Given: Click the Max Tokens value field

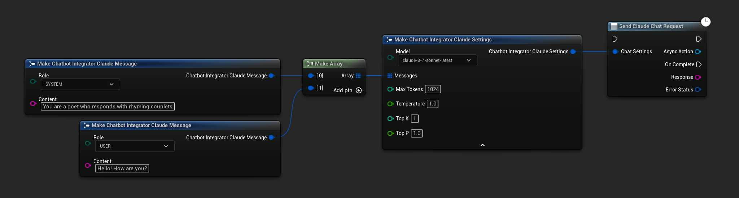Looking at the screenshot, I should click(x=433, y=89).
